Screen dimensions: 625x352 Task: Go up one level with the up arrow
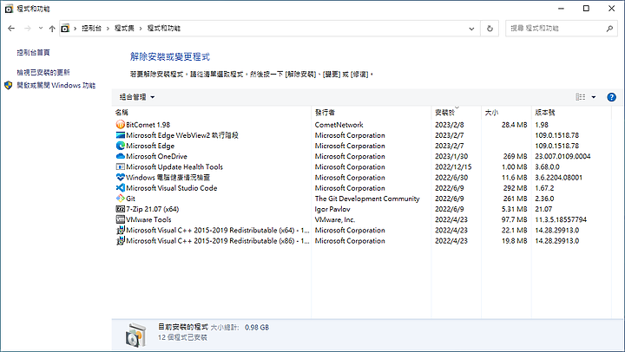click(52, 29)
